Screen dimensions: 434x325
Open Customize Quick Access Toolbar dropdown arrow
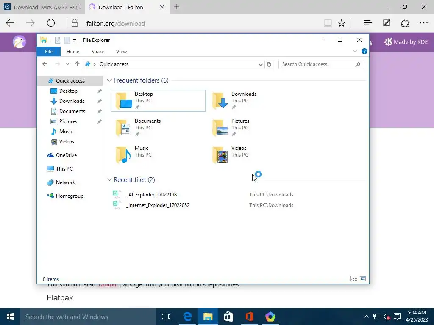(x=75, y=41)
